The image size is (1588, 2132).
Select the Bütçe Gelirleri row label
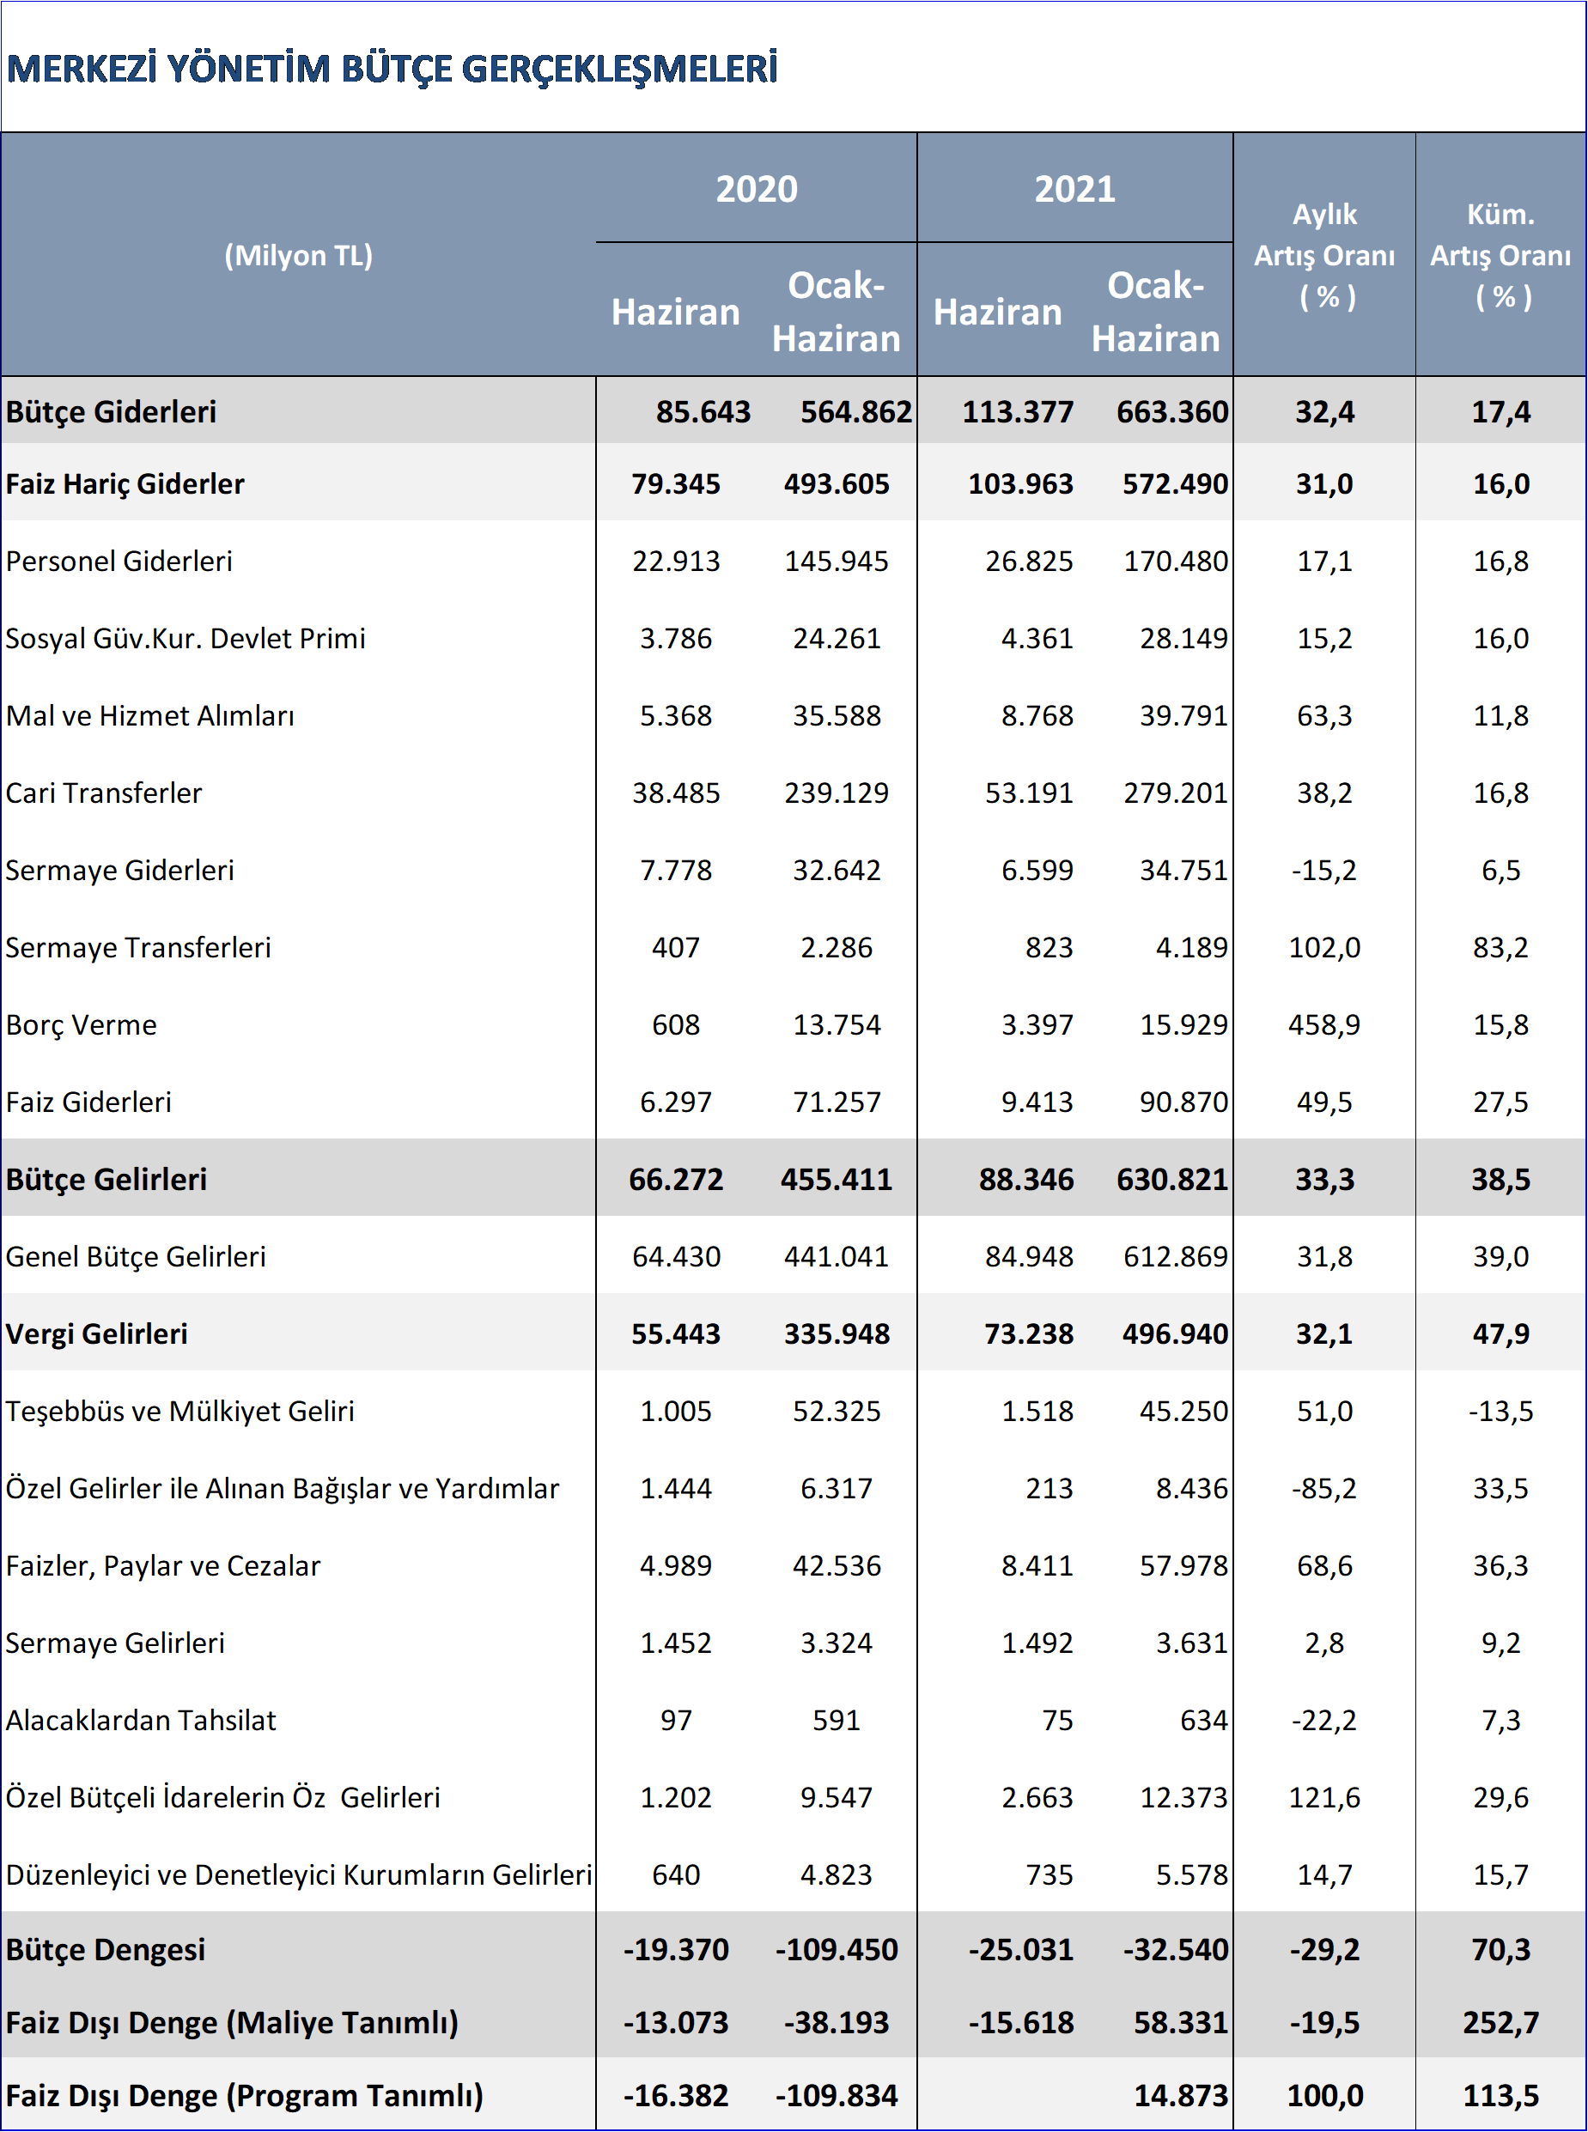pos(106,1180)
